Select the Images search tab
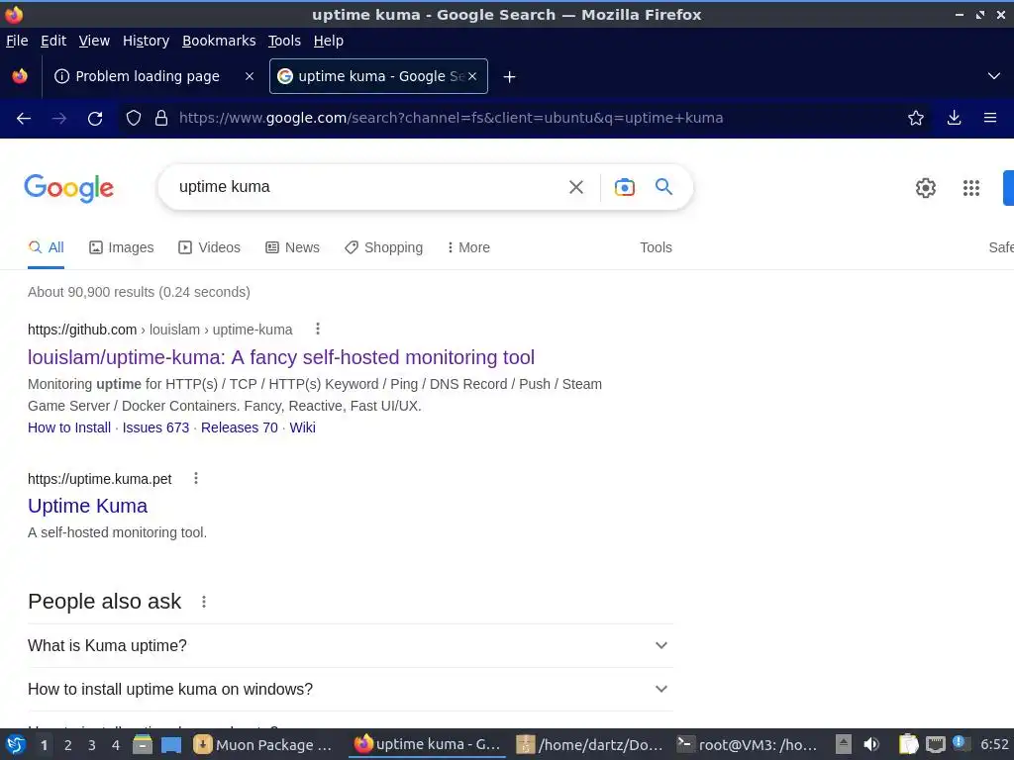The height and width of the screenshot is (760, 1014). (x=122, y=248)
